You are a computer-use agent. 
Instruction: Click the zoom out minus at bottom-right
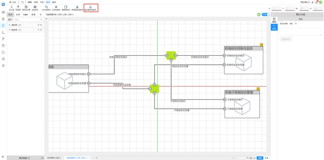(x=233, y=158)
